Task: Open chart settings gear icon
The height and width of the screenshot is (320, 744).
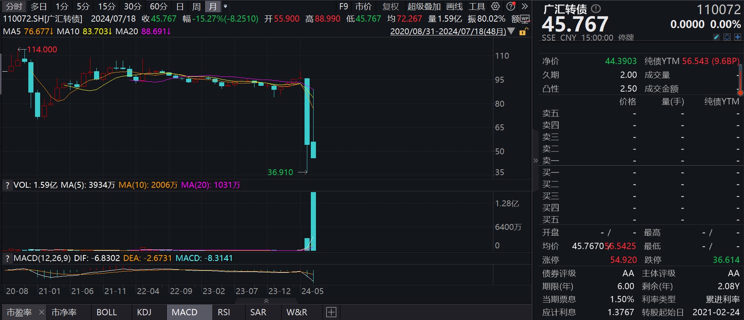Action: pyautogui.click(x=496, y=6)
